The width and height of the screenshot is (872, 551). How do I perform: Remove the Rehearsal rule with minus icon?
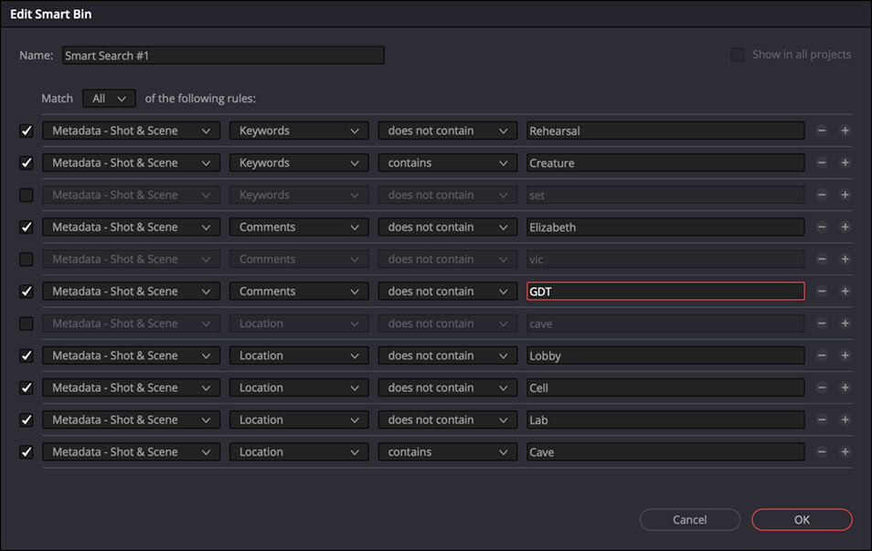coord(822,131)
